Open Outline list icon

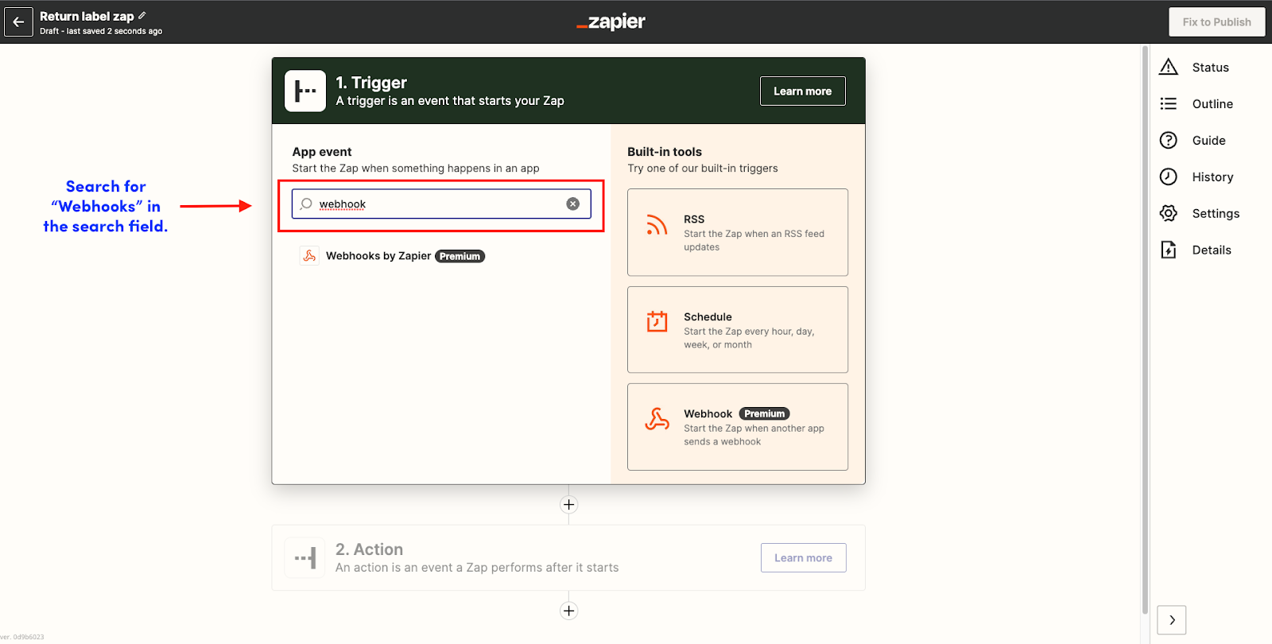1168,103
